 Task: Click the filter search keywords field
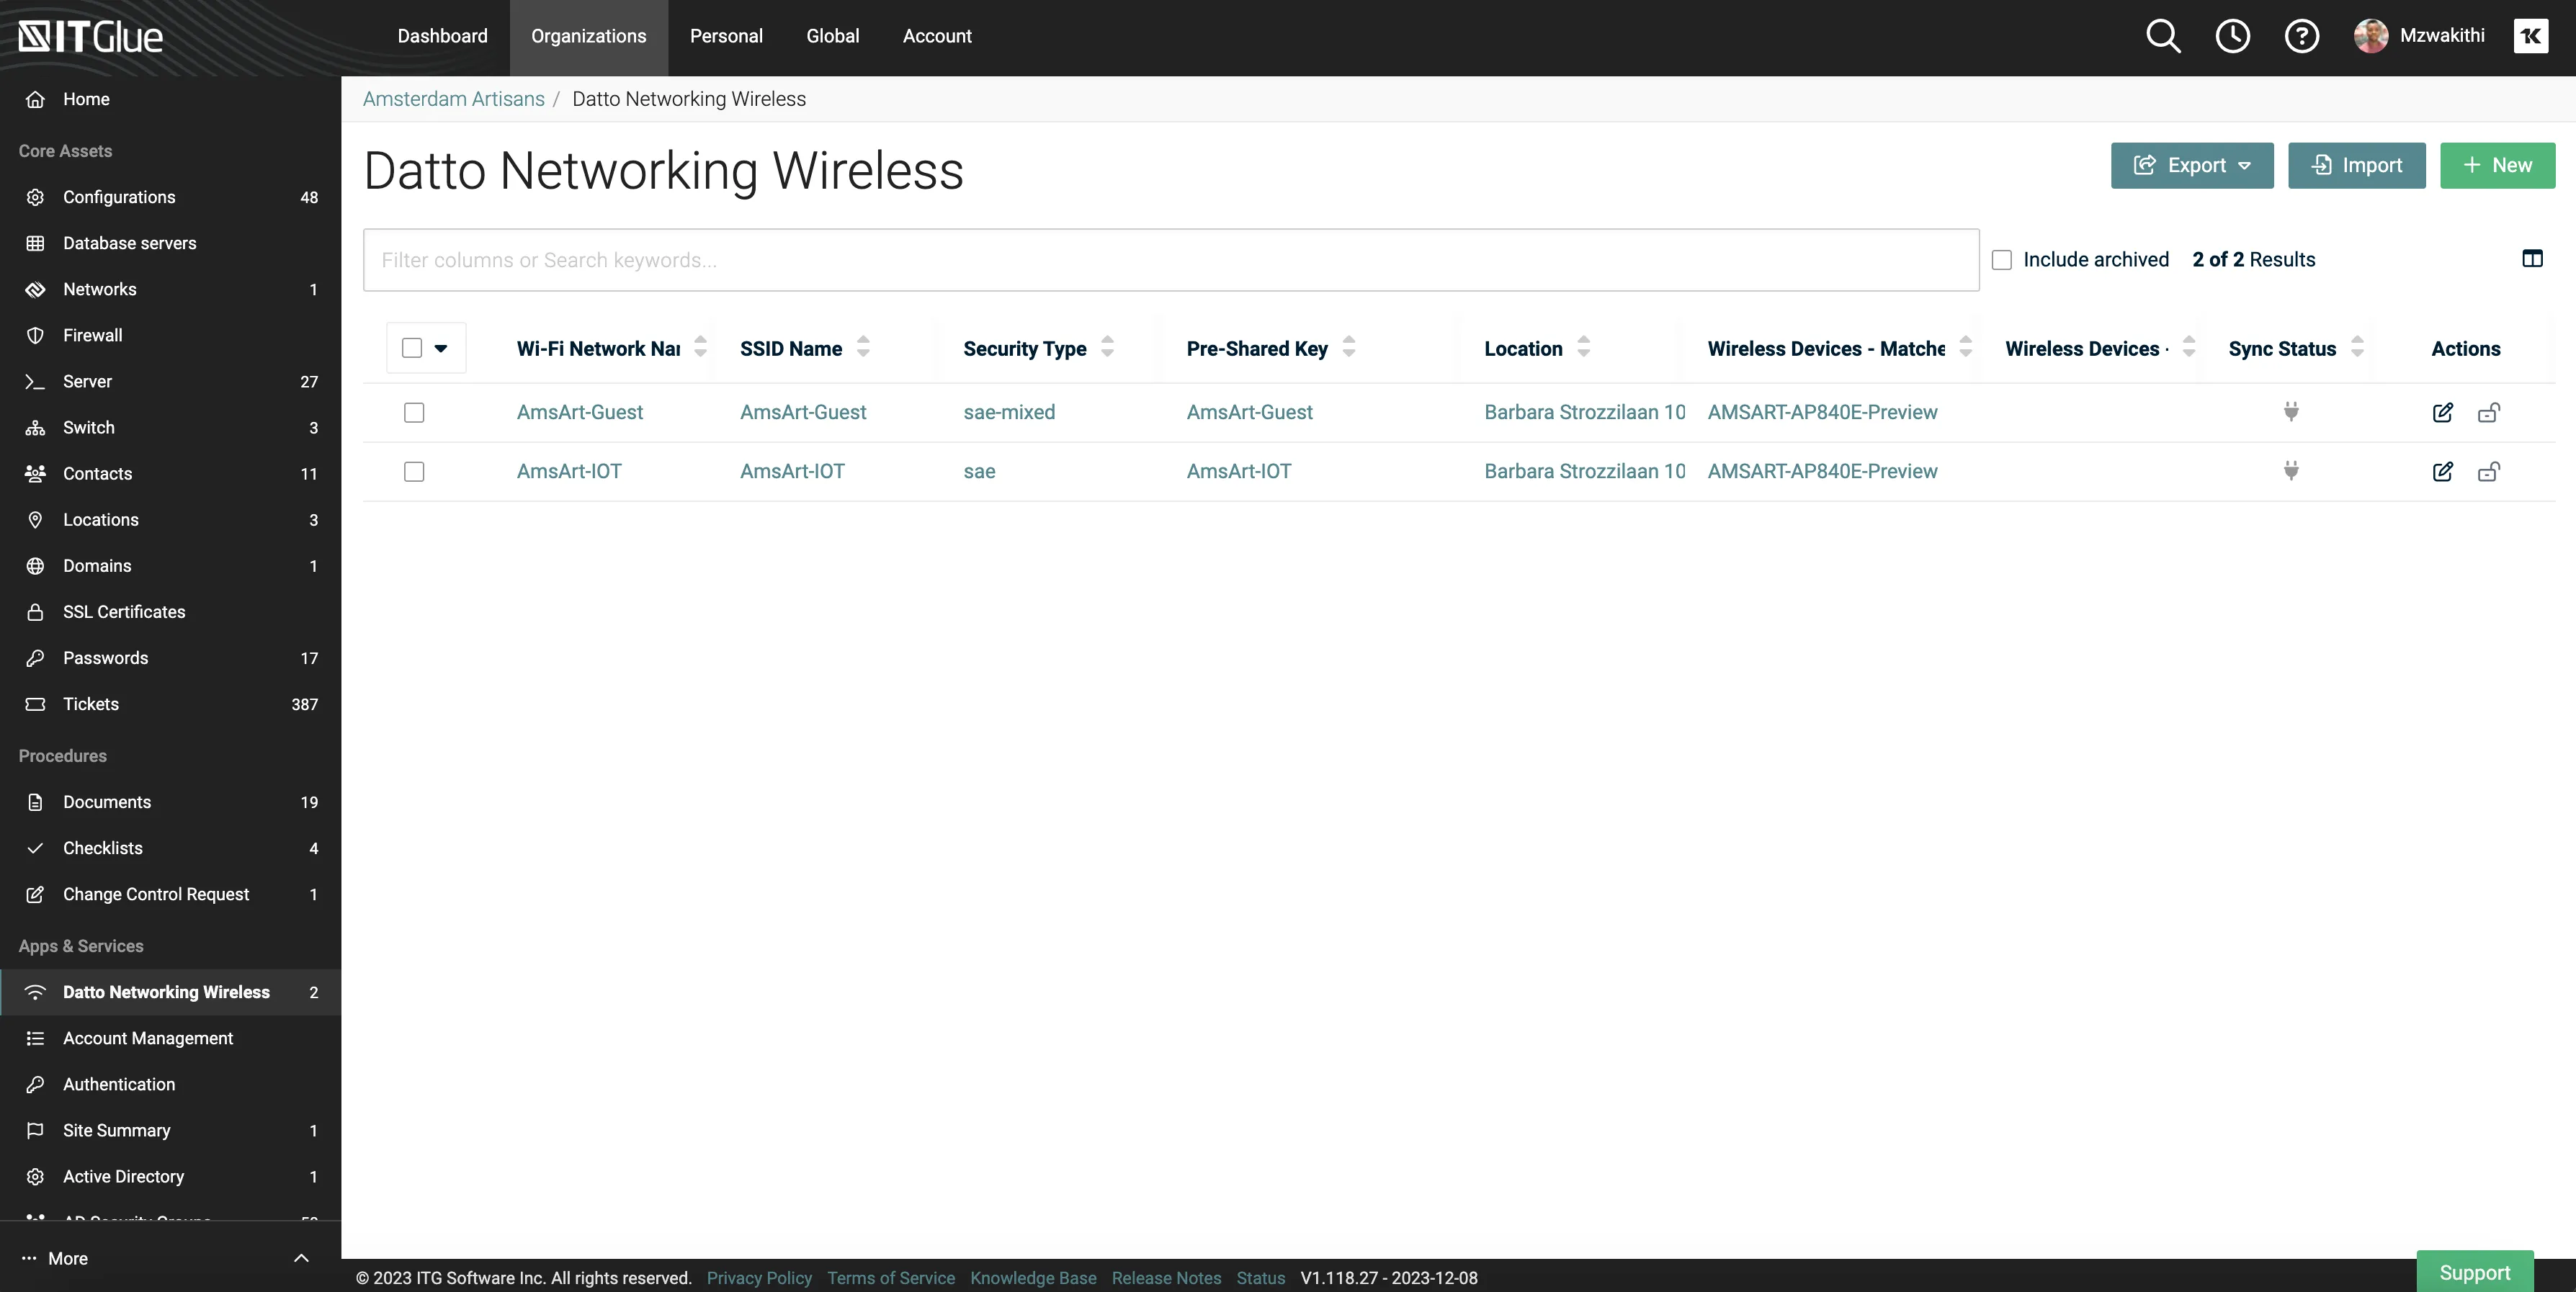pyautogui.click(x=1170, y=260)
